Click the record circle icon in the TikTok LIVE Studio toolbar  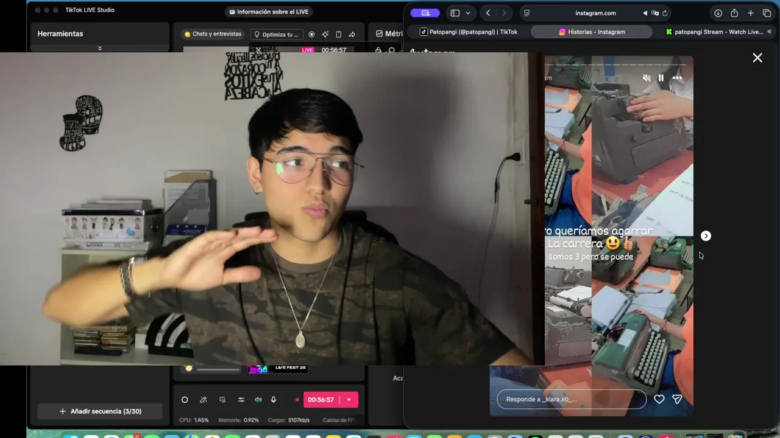coord(312,35)
